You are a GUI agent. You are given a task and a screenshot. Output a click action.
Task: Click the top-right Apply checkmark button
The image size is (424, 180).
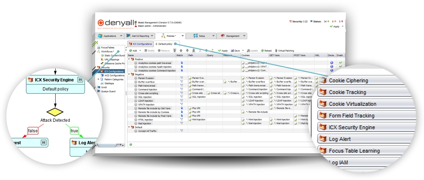tap(334, 26)
